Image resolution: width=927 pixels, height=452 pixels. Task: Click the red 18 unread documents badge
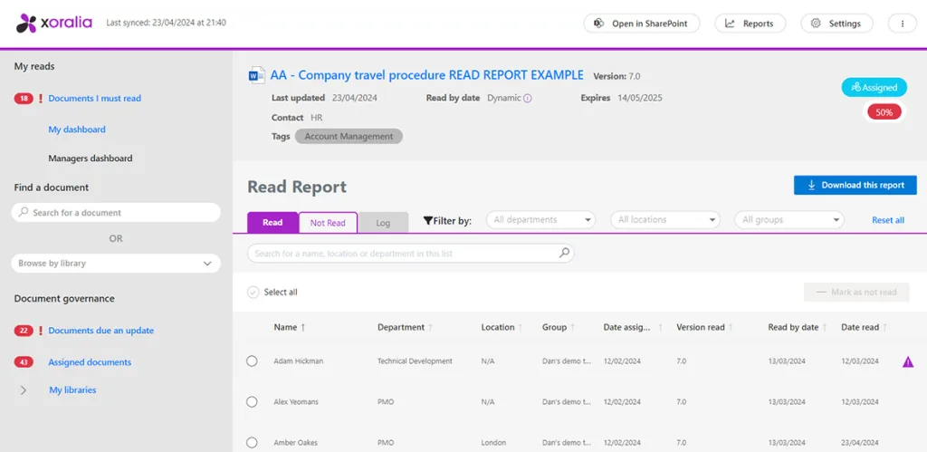24,99
